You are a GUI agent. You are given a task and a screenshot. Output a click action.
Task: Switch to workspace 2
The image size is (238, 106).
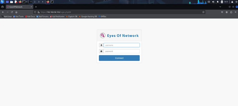click(x=35, y=2)
